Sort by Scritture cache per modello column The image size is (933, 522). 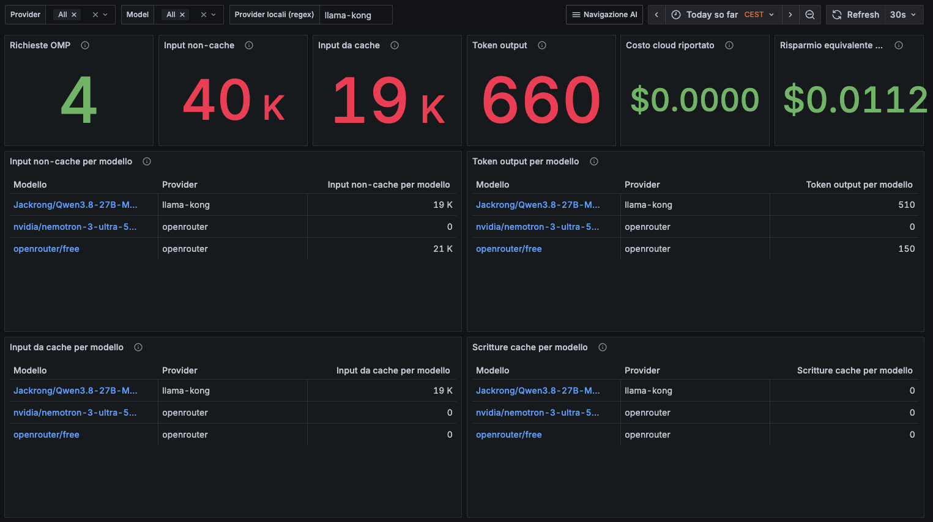point(855,370)
